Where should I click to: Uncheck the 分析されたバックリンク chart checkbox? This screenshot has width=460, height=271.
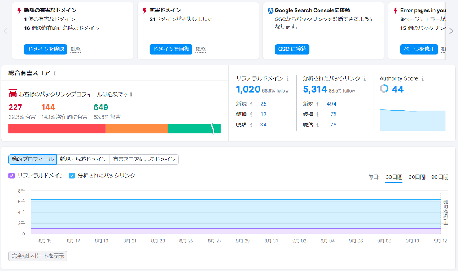[x=72, y=176]
